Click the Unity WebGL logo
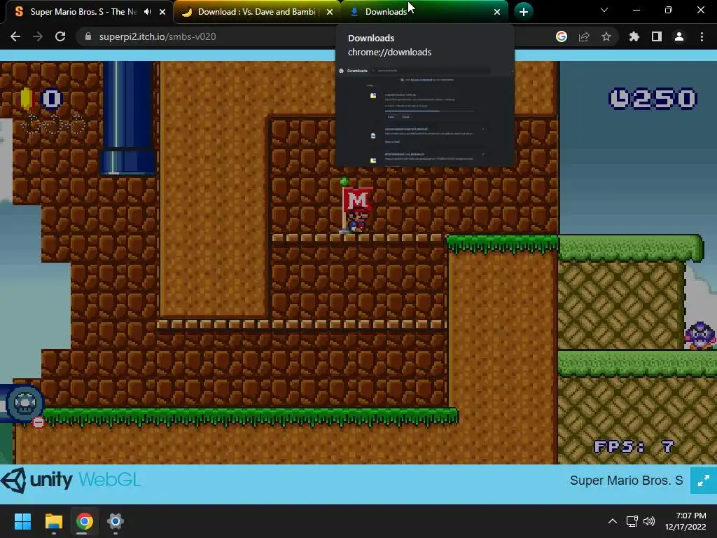 coord(71,481)
